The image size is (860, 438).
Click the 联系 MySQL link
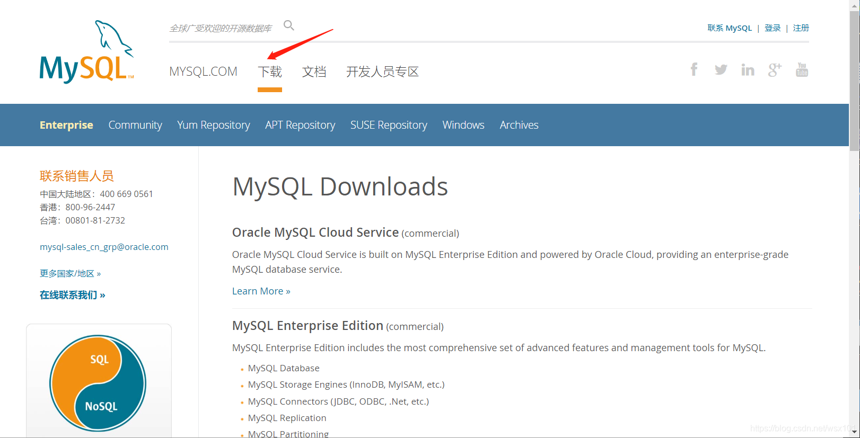[730, 28]
